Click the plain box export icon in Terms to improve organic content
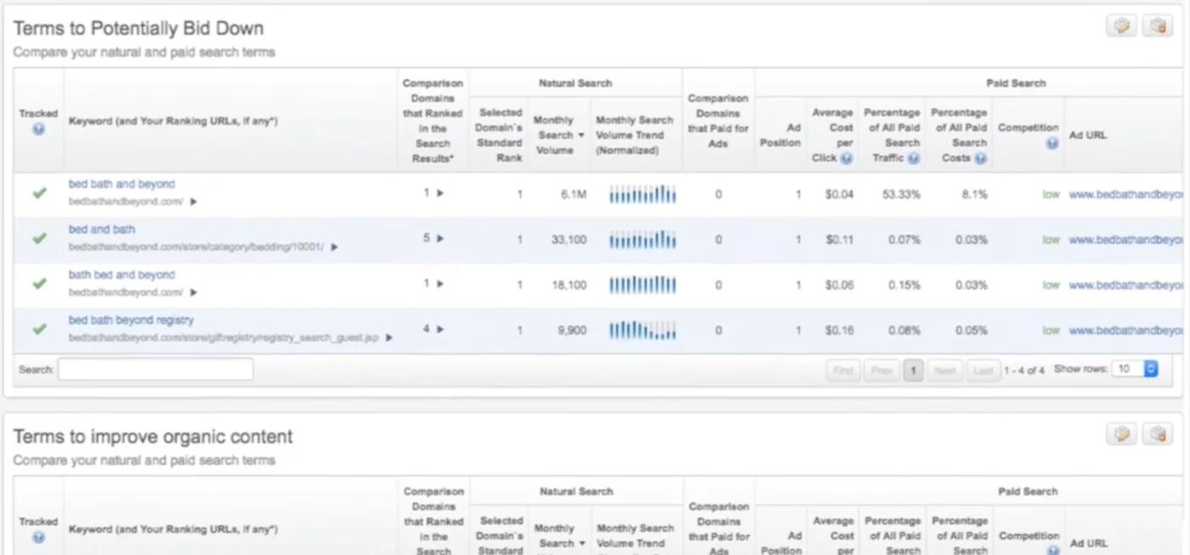This screenshot has width=1190, height=555. point(1121,434)
